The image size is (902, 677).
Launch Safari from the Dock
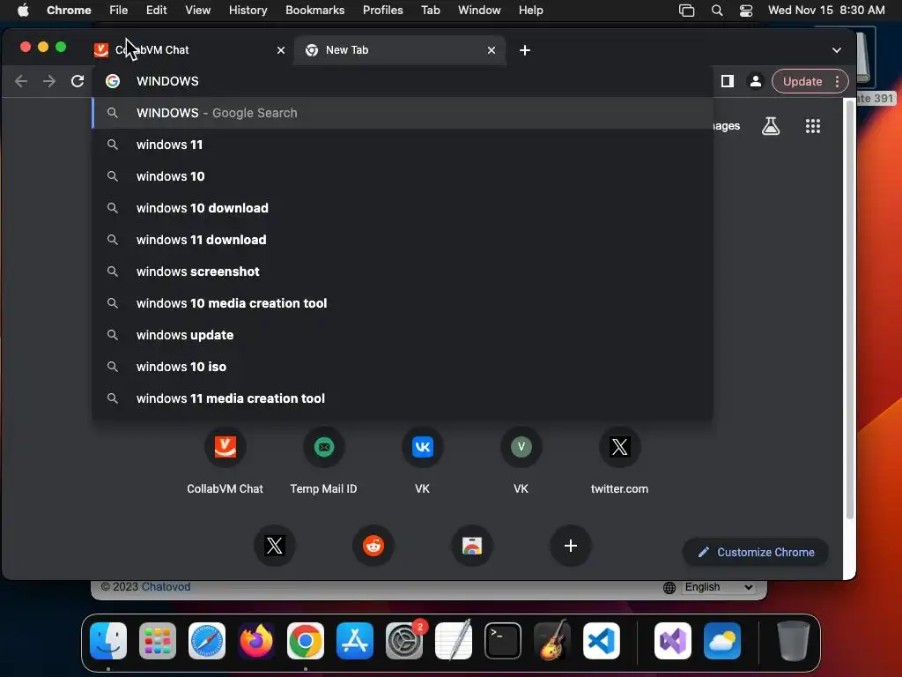(207, 640)
